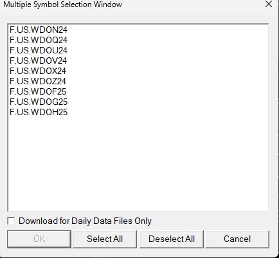This screenshot has height=258, width=279.
Task: Confirm selection with the OK button
Action: (39, 239)
